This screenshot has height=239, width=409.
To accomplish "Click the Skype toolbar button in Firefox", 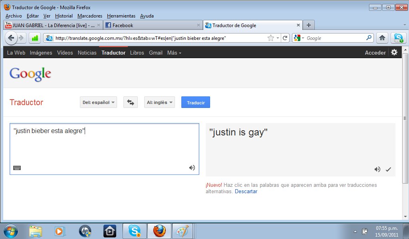I will pos(398,38).
